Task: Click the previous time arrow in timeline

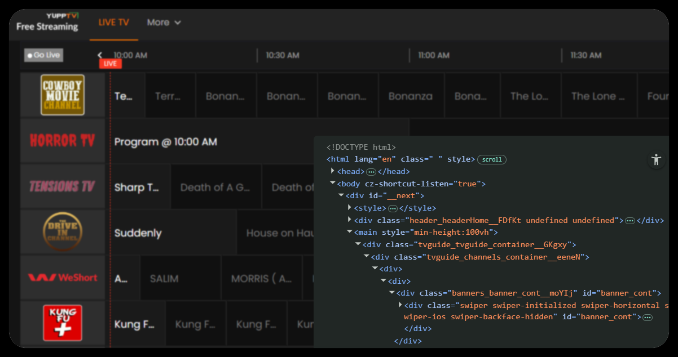Action: tap(100, 55)
